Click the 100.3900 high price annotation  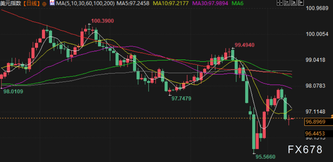103,21
